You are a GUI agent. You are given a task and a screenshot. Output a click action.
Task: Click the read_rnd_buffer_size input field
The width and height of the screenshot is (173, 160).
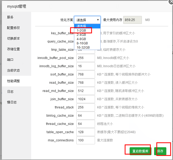pos(86,91)
